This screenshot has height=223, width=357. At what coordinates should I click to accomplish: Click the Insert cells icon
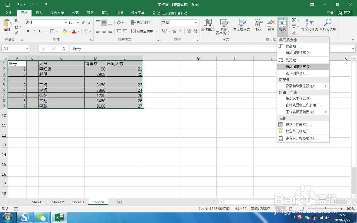coord(259,23)
